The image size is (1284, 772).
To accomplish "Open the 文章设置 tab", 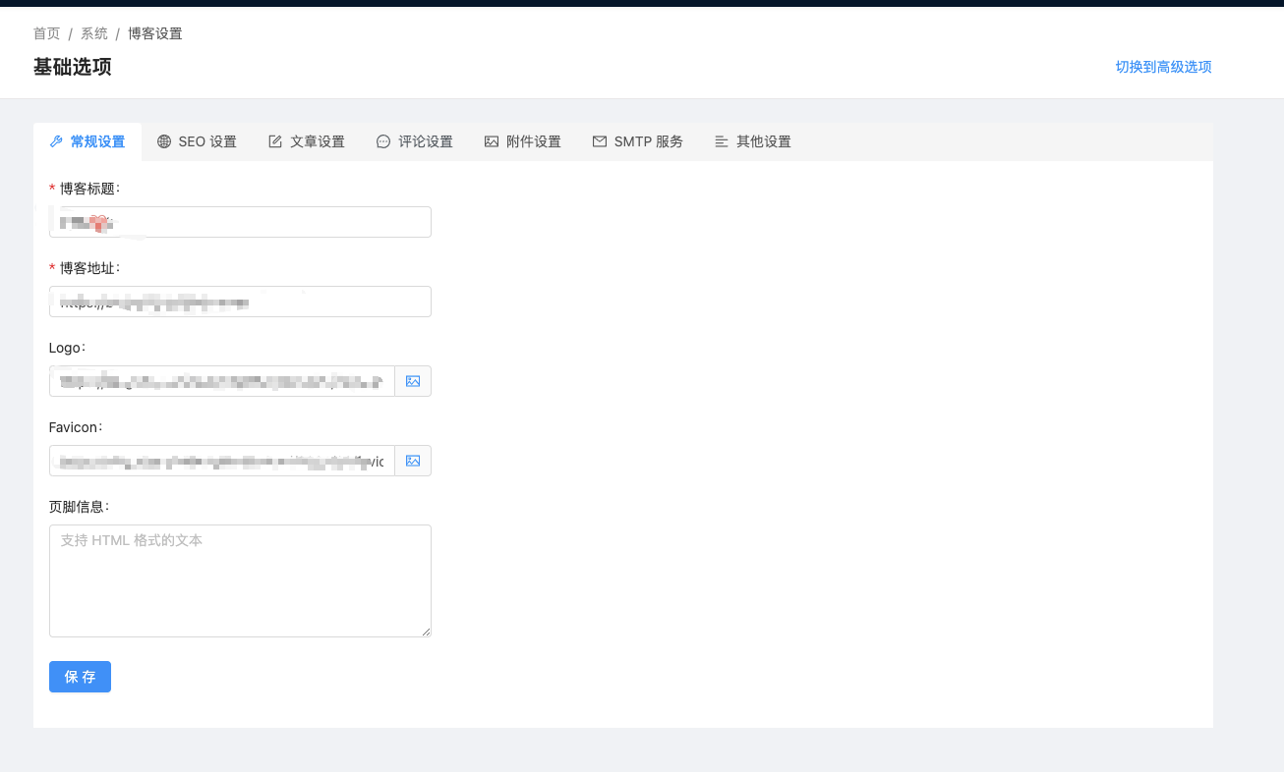I will [x=307, y=141].
